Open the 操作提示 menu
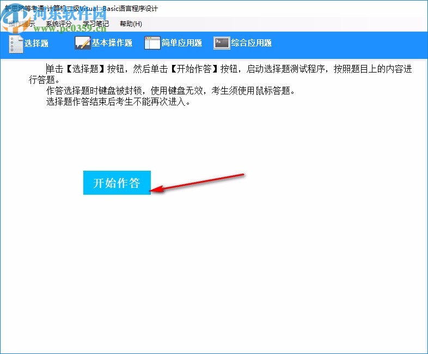The height and width of the screenshot is (354, 428). point(22,24)
